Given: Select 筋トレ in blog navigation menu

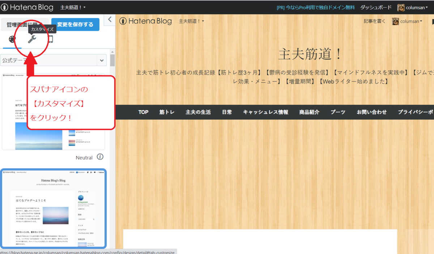Looking at the screenshot, I should [167, 112].
